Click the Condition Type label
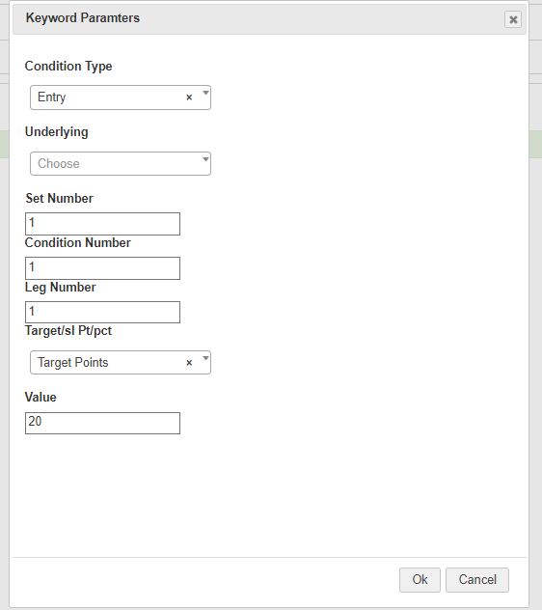This screenshot has width=542, height=610. click(68, 67)
